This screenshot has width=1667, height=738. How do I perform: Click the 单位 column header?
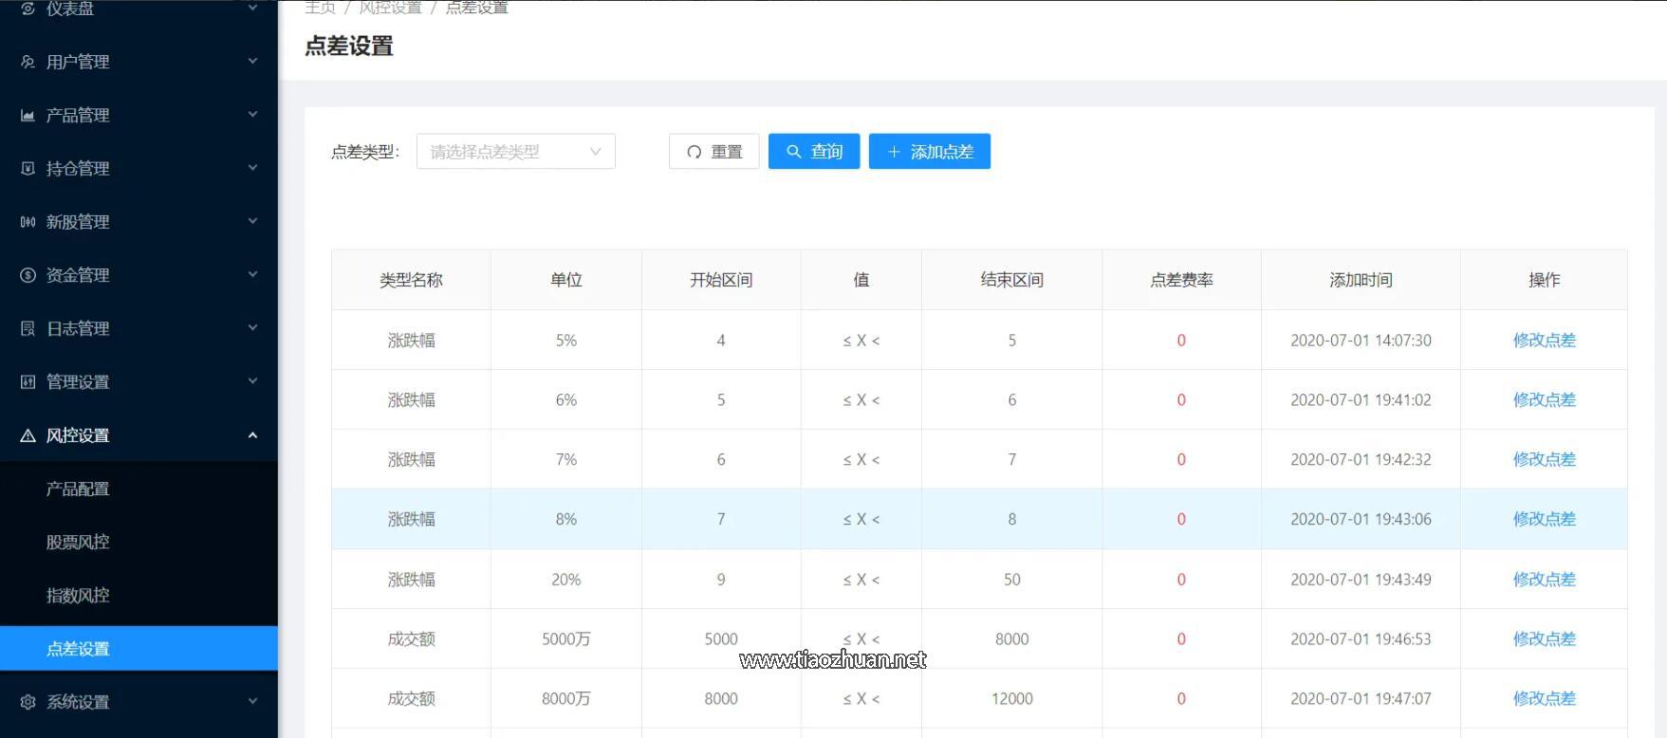566,280
